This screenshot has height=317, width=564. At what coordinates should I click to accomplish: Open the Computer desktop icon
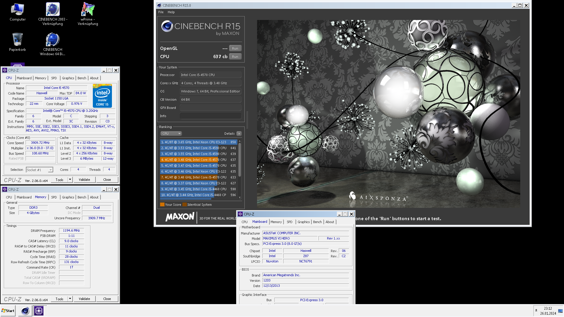pos(18,12)
